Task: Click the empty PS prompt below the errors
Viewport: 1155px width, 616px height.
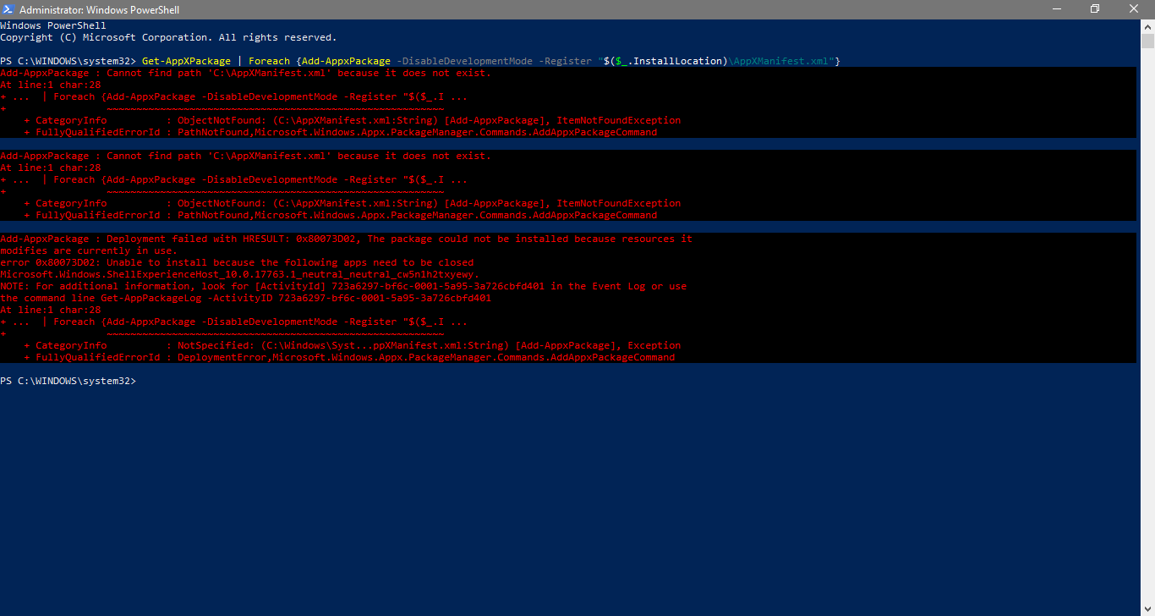Action: [68, 381]
